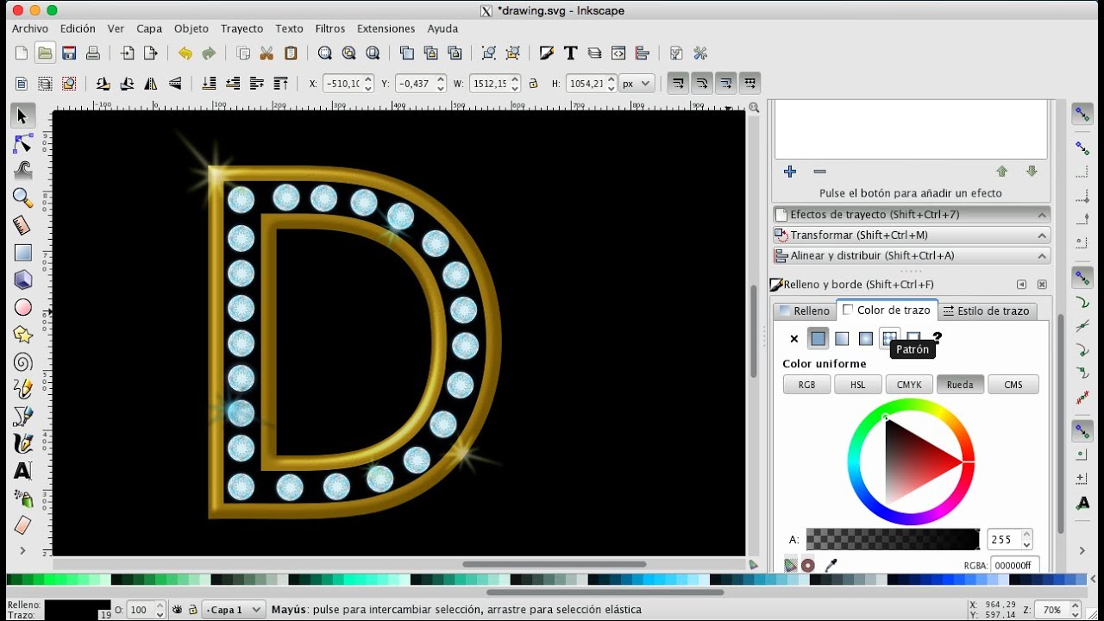Undo the last action
Viewport: 1104px width, 621px height.
click(x=185, y=53)
